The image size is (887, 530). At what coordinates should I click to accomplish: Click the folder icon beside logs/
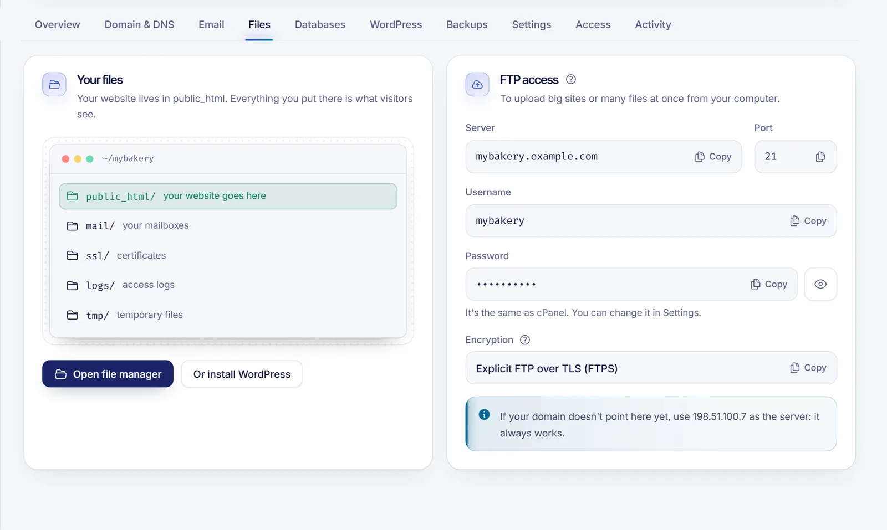(72, 285)
